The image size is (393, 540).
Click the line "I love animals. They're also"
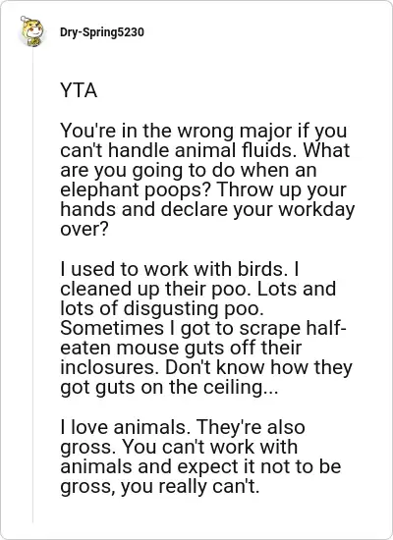click(183, 427)
